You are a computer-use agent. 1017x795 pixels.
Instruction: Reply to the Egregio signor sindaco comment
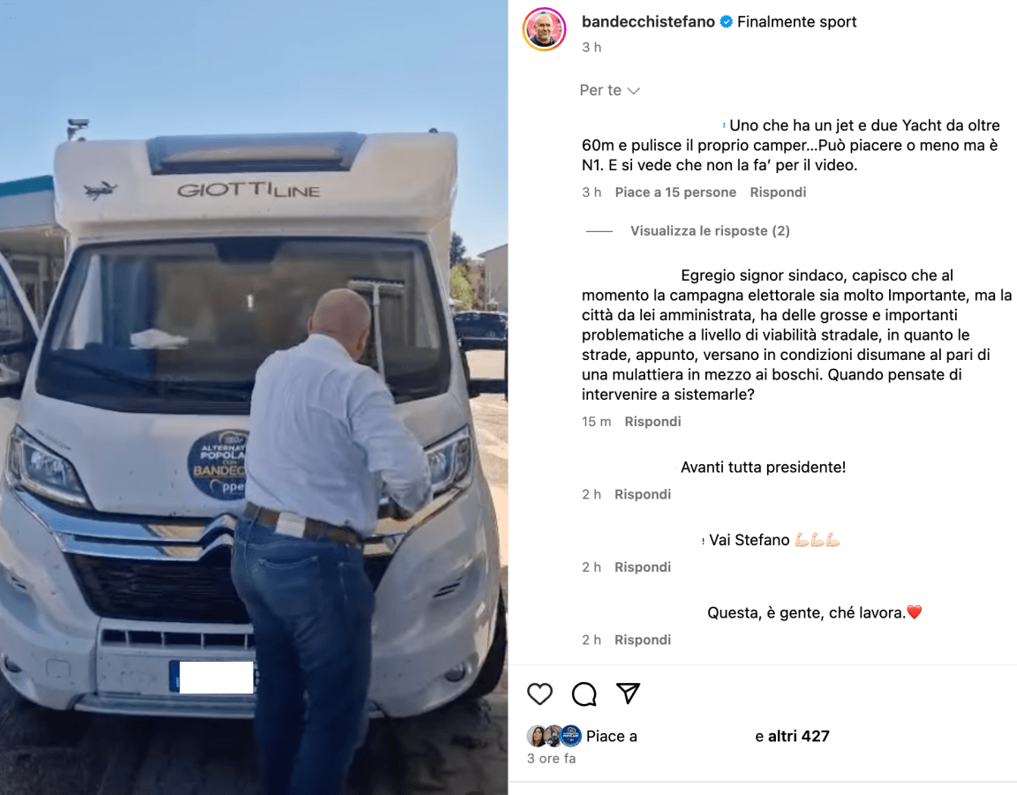coord(652,422)
